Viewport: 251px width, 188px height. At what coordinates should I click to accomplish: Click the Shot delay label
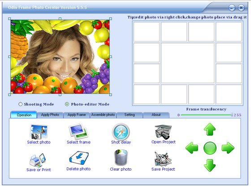tap(121, 142)
